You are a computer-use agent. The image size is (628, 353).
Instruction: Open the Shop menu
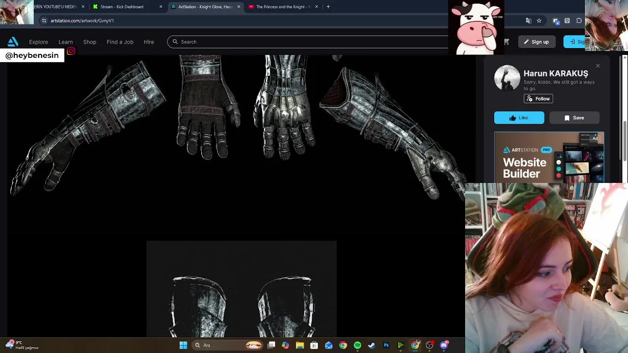(x=90, y=42)
